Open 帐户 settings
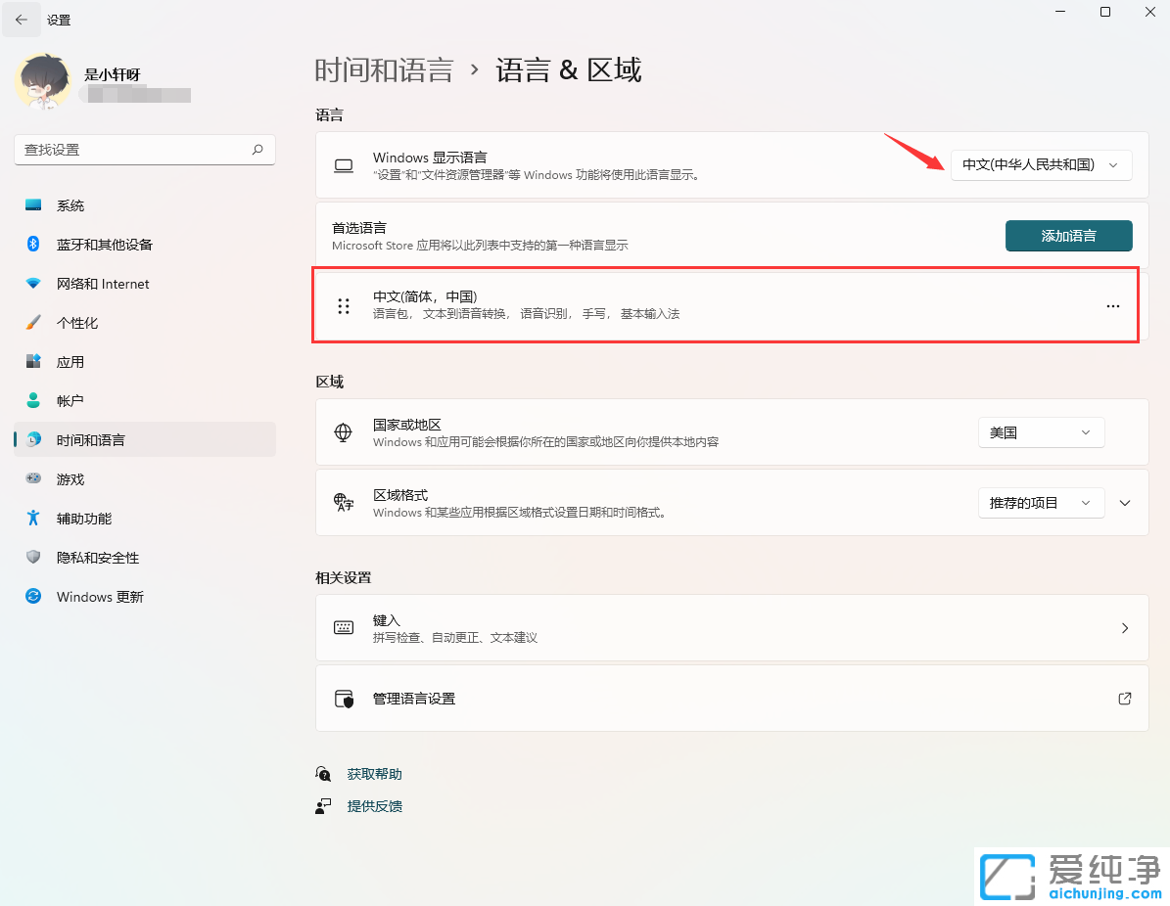1170x906 pixels. 145,401
